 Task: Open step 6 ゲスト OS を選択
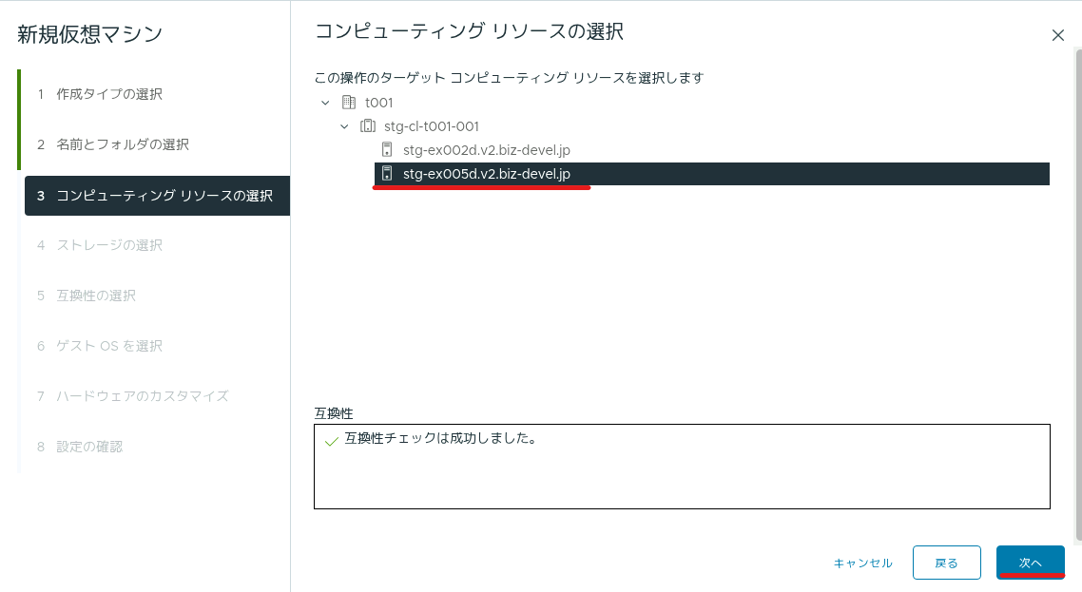point(100,346)
